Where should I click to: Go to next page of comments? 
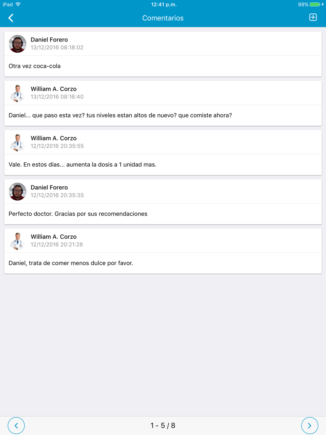309,426
